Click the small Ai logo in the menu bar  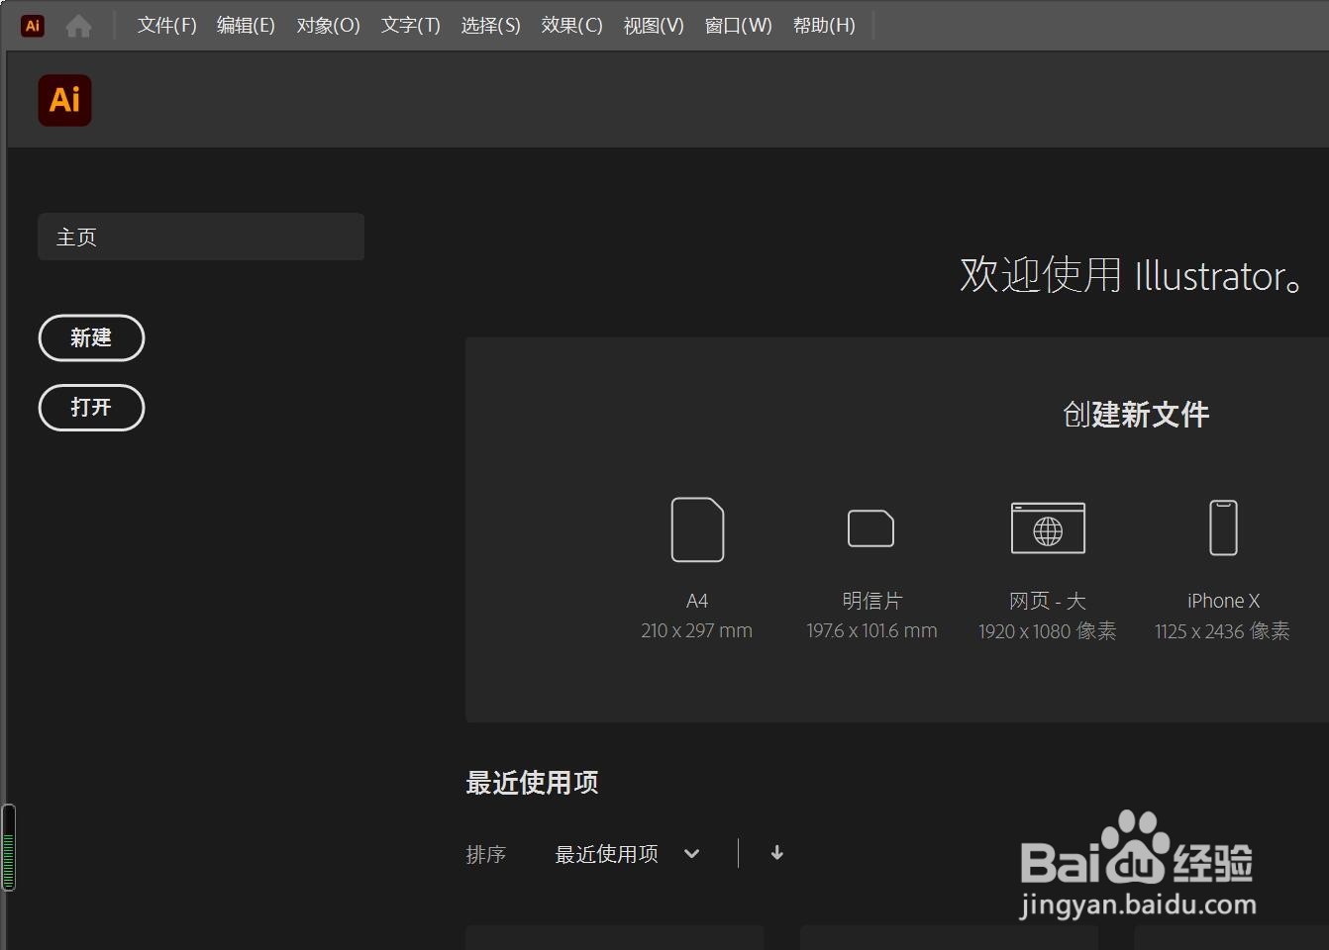click(x=33, y=26)
